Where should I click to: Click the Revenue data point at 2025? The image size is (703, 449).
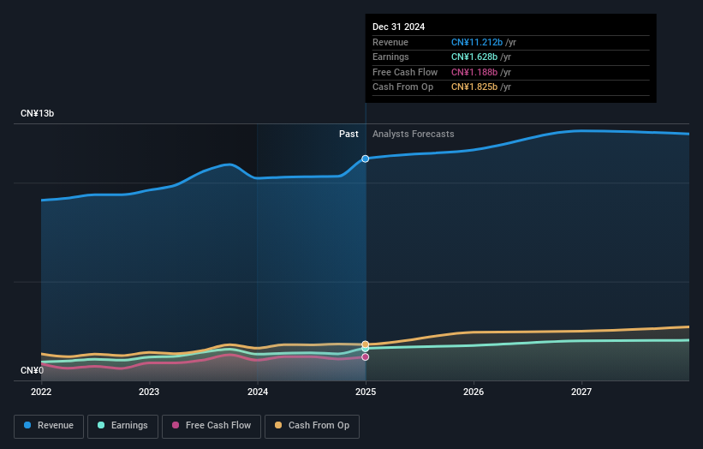[x=366, y=159]
